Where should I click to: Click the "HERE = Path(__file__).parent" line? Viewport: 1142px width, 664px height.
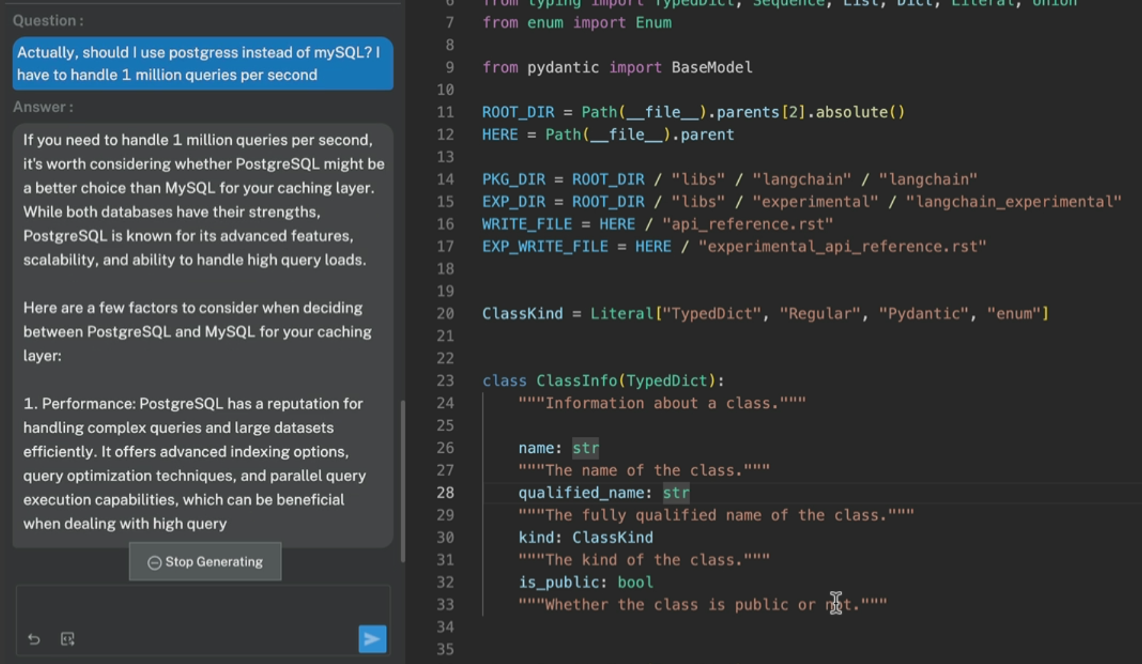[x=608, y=135]
